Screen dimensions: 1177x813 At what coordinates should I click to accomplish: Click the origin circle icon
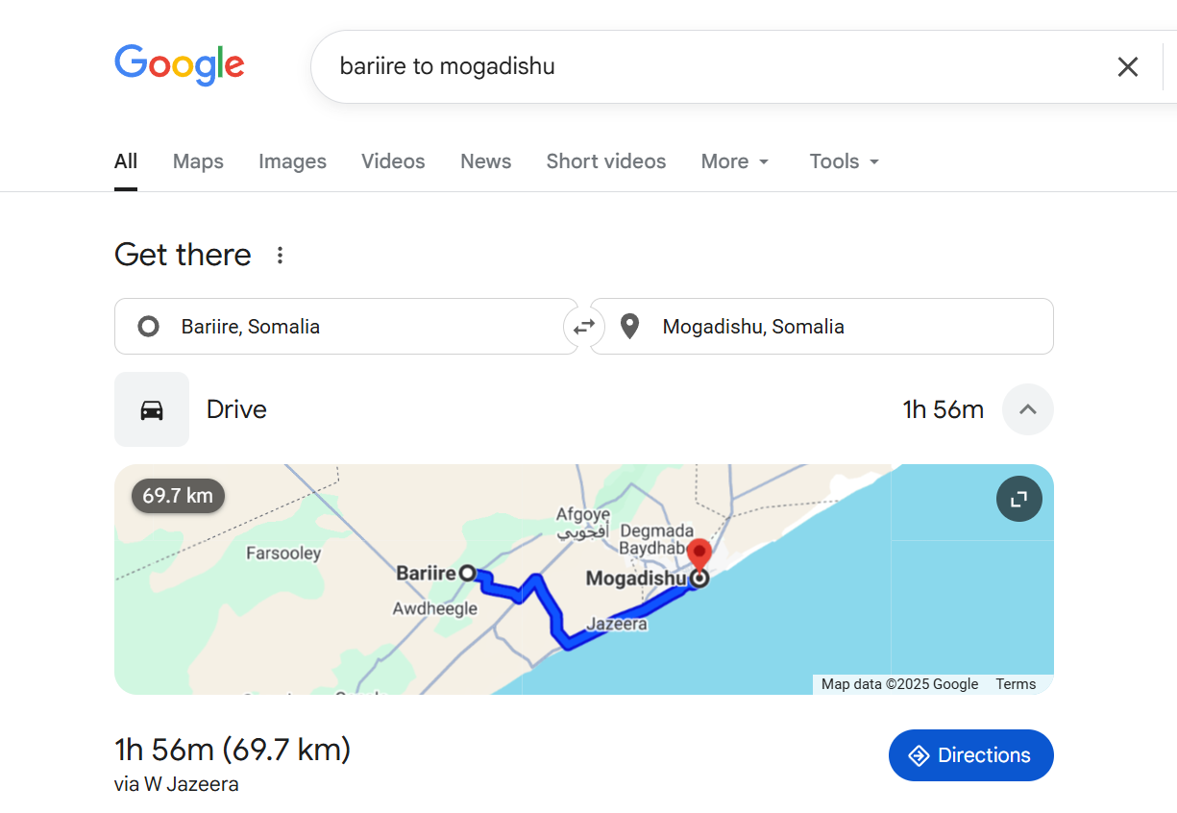pyautogui.click(x=148, y=326)
